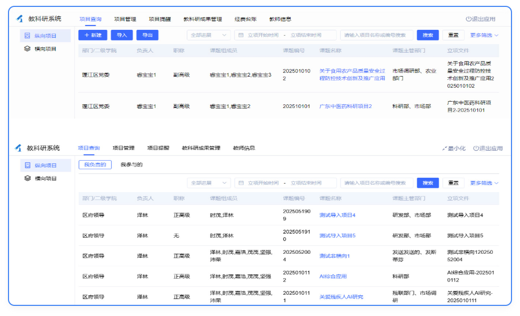Open 广东中医药科研项目2 project link
Image resolution: width=520 pixels, height=316 pixels.
pyautogui.click(x=345, y=106)
